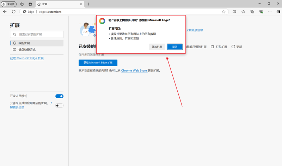The width and height of the screenshot is (282, 166).
Task: Enable allow extensions from other stores toggle
Action: pyautogui.click(x=59, y=105)
